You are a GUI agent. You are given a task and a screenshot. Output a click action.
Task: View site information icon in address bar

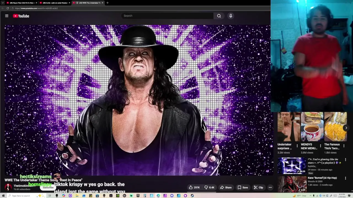13,8
